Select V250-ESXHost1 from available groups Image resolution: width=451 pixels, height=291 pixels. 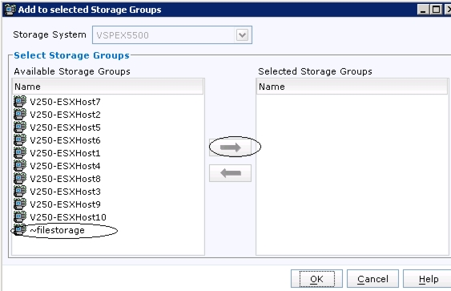65,153
